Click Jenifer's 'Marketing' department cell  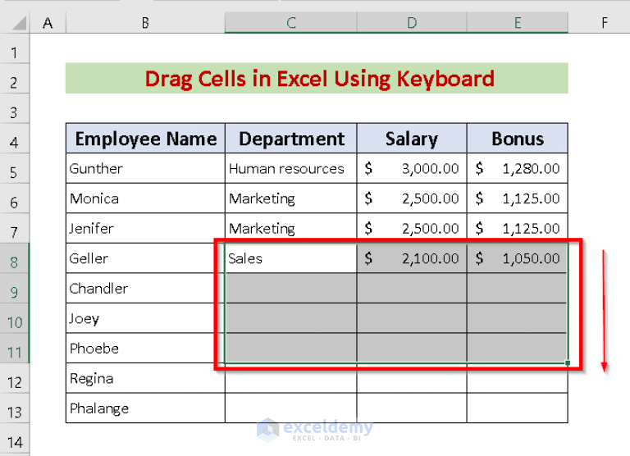point(291,229)
